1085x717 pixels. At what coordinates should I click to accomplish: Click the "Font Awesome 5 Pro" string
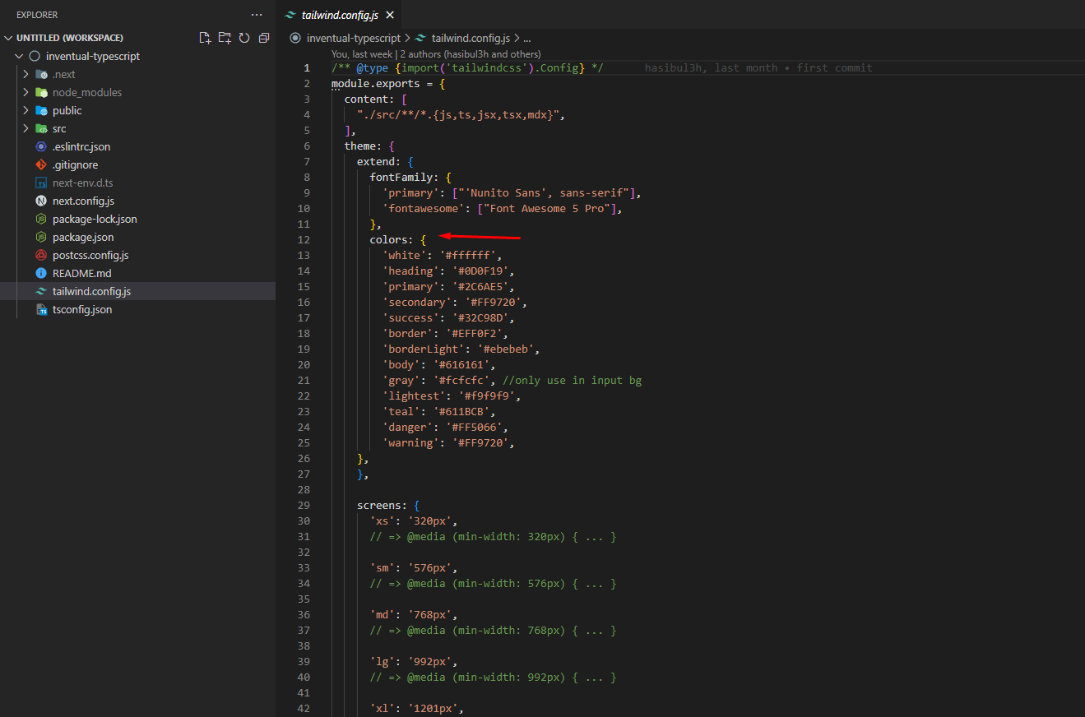pyautogui.click(x=547, y=208)
